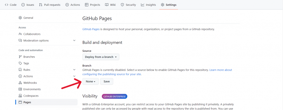Screen dimensions: 283x110
Task: Click the Pages browser icon in sidebar
Action: pos(20,102)
